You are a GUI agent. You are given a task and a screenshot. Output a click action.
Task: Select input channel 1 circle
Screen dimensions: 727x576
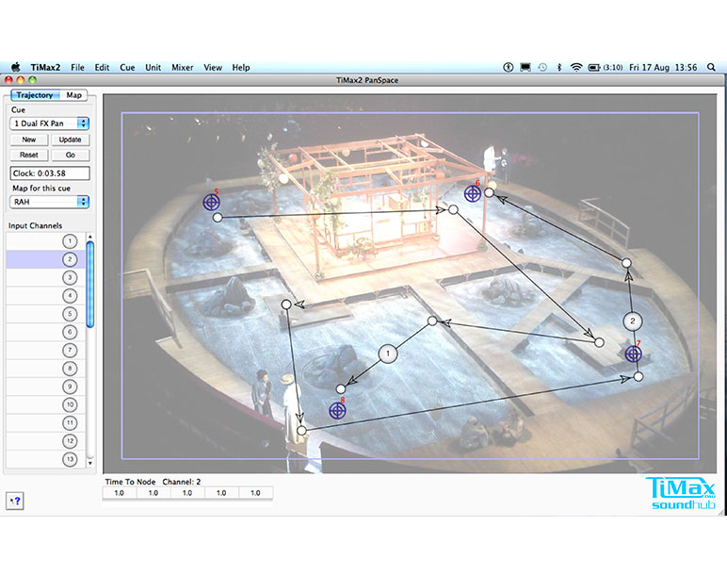click(70, 241)
